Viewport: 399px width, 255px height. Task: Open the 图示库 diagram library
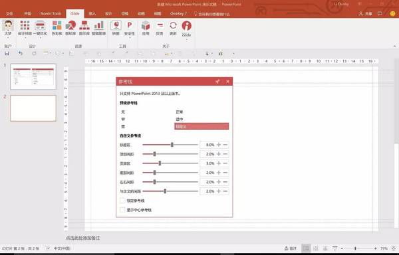click(84, 28)
